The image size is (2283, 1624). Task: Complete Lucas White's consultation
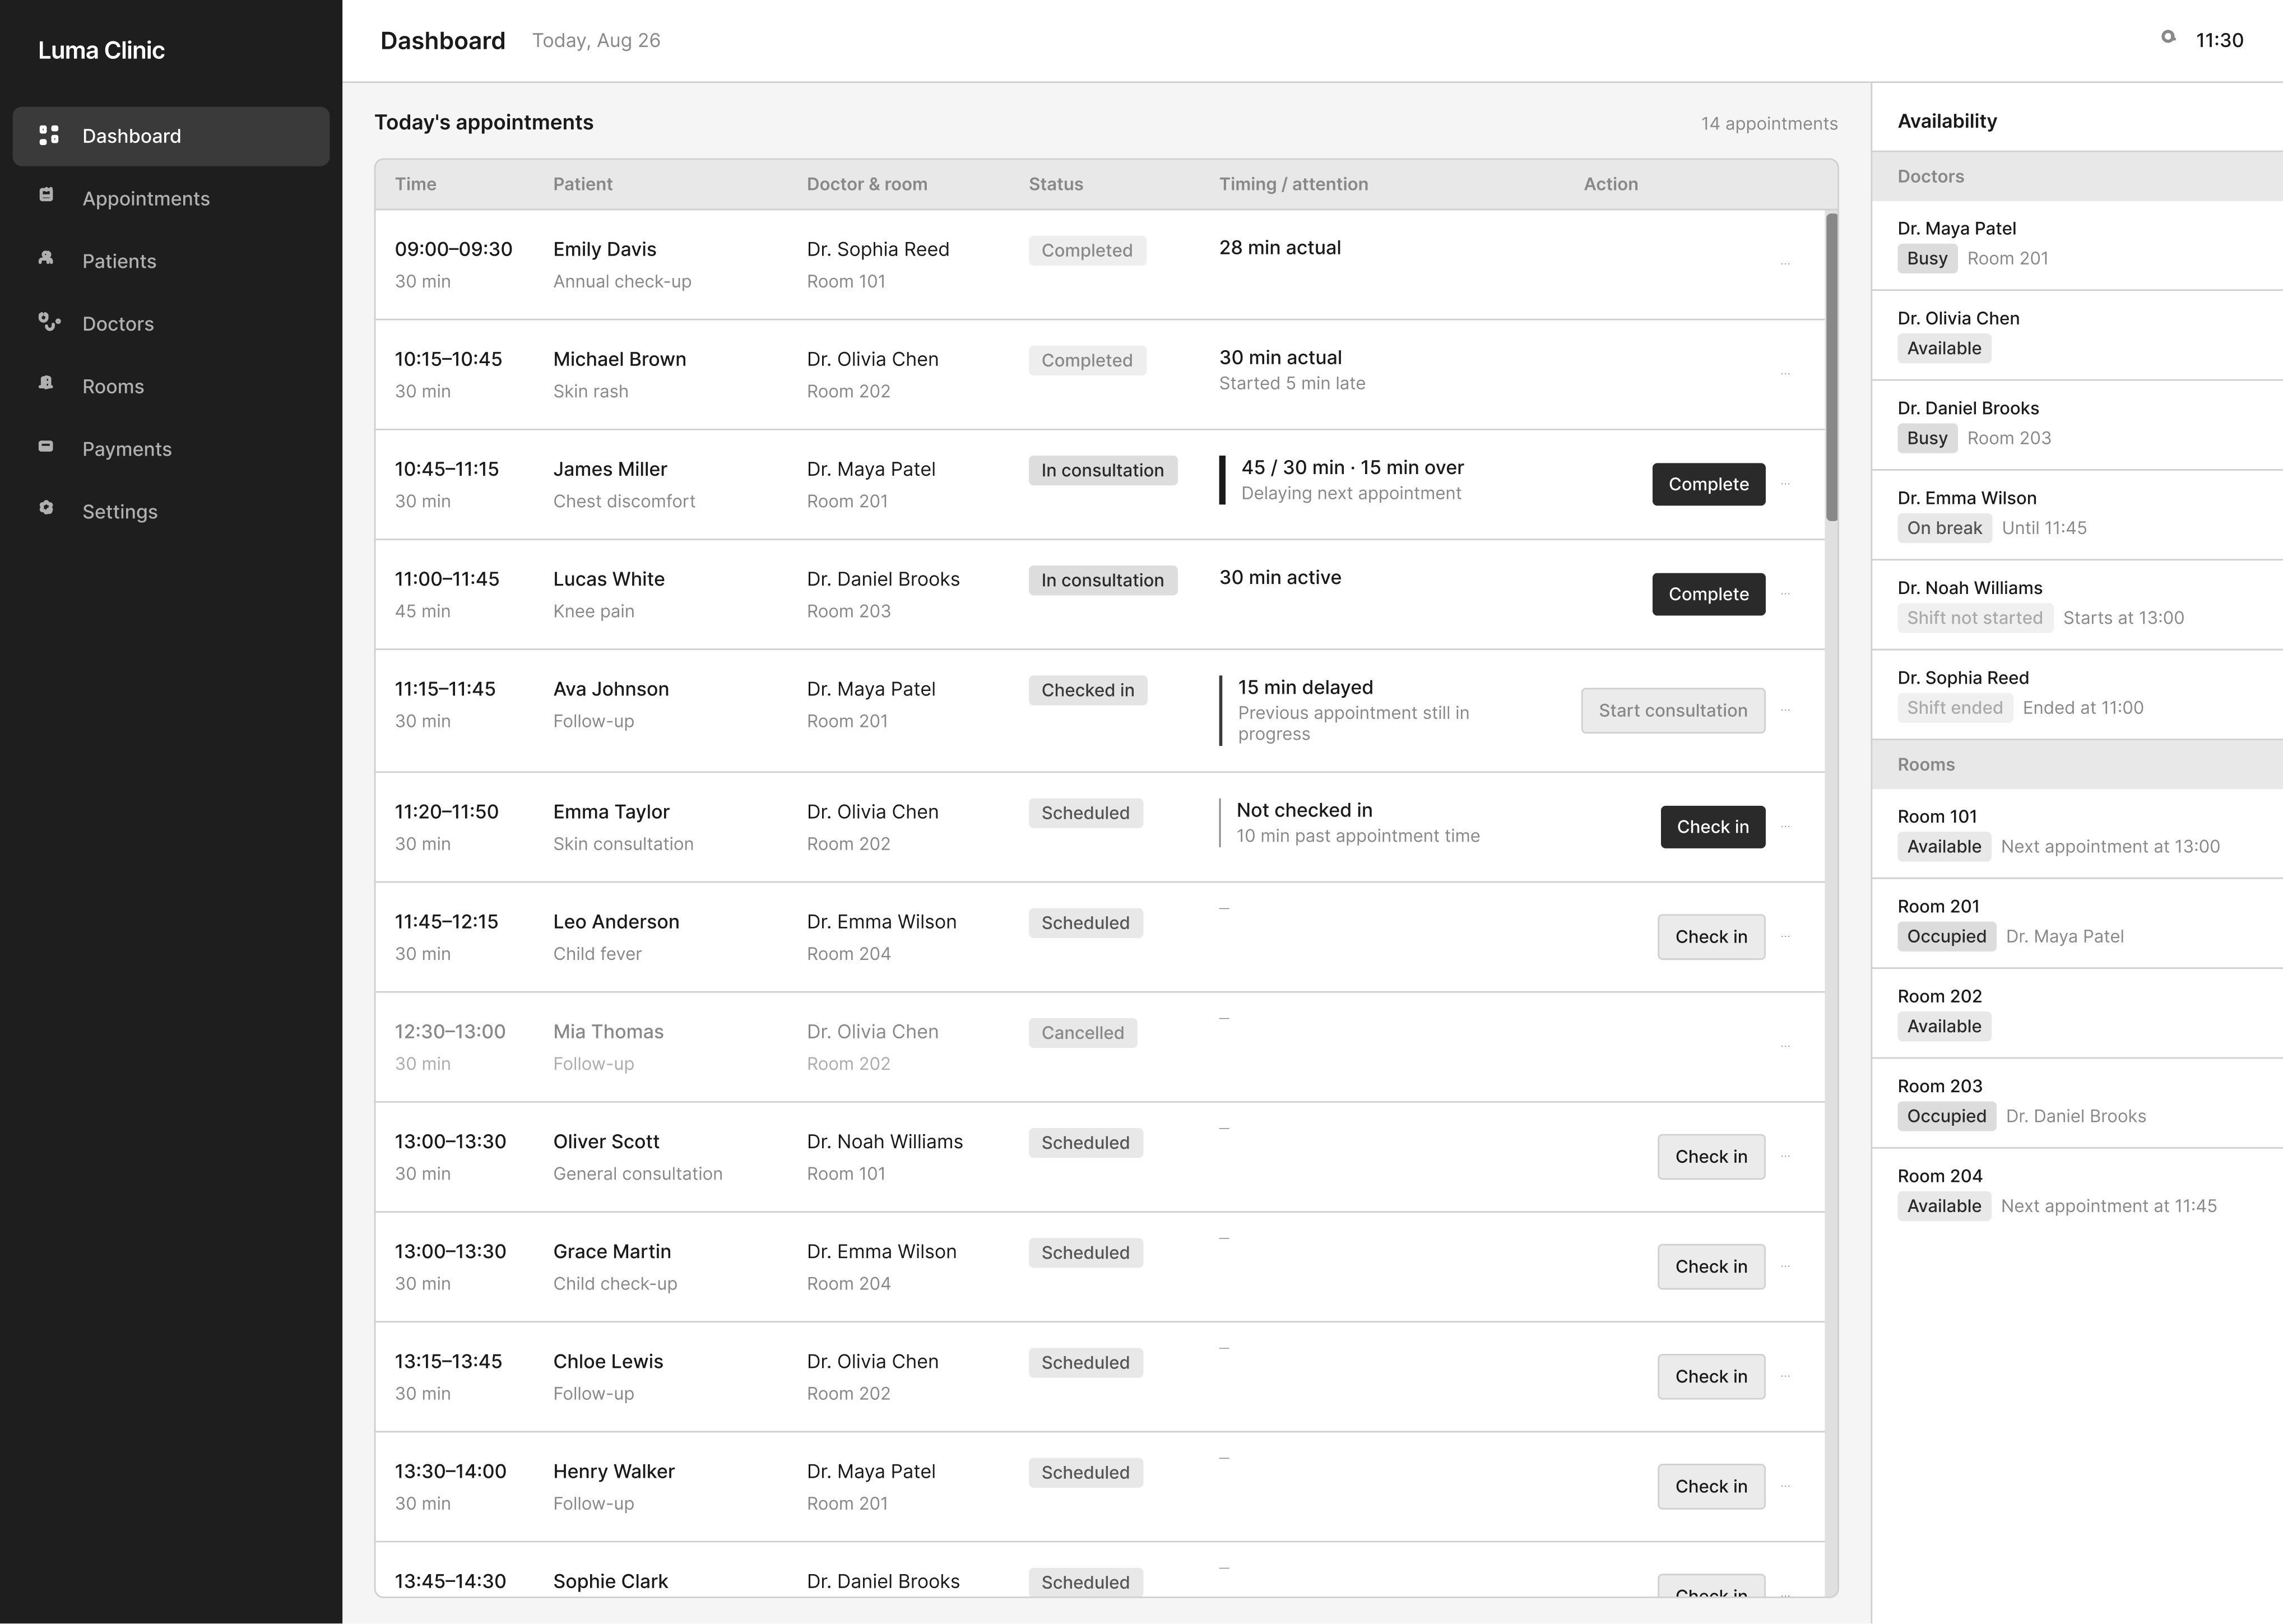1708,594
